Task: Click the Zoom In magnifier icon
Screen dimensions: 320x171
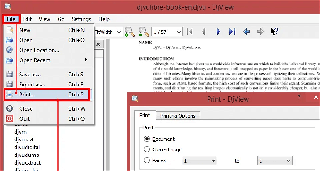Action: pyautogui.click(x=129, y=32)
